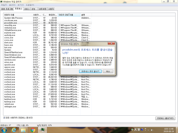Close the confirmation dialog with X
Image resolution: width=178 pixels, height=133 pixels.
coord(111,43)
